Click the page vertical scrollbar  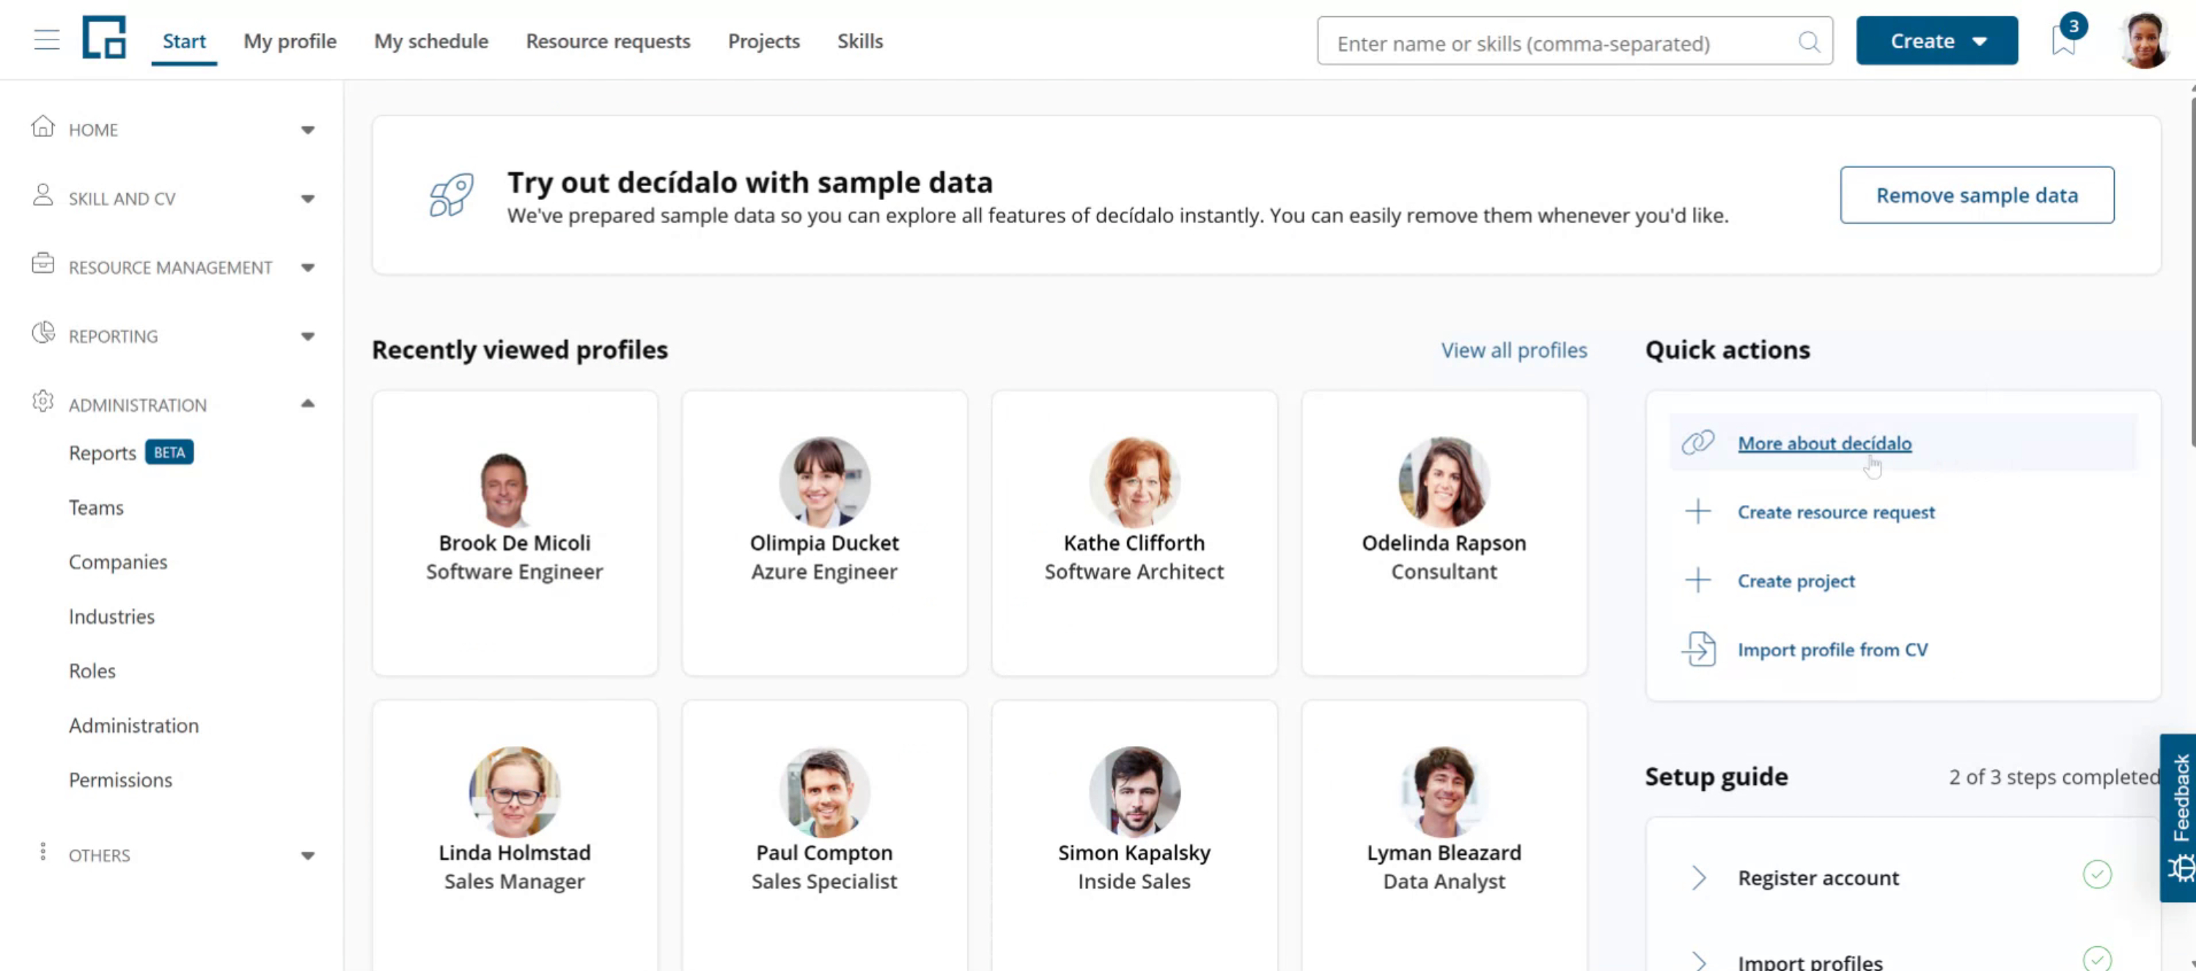click(x=2192, y=272)
